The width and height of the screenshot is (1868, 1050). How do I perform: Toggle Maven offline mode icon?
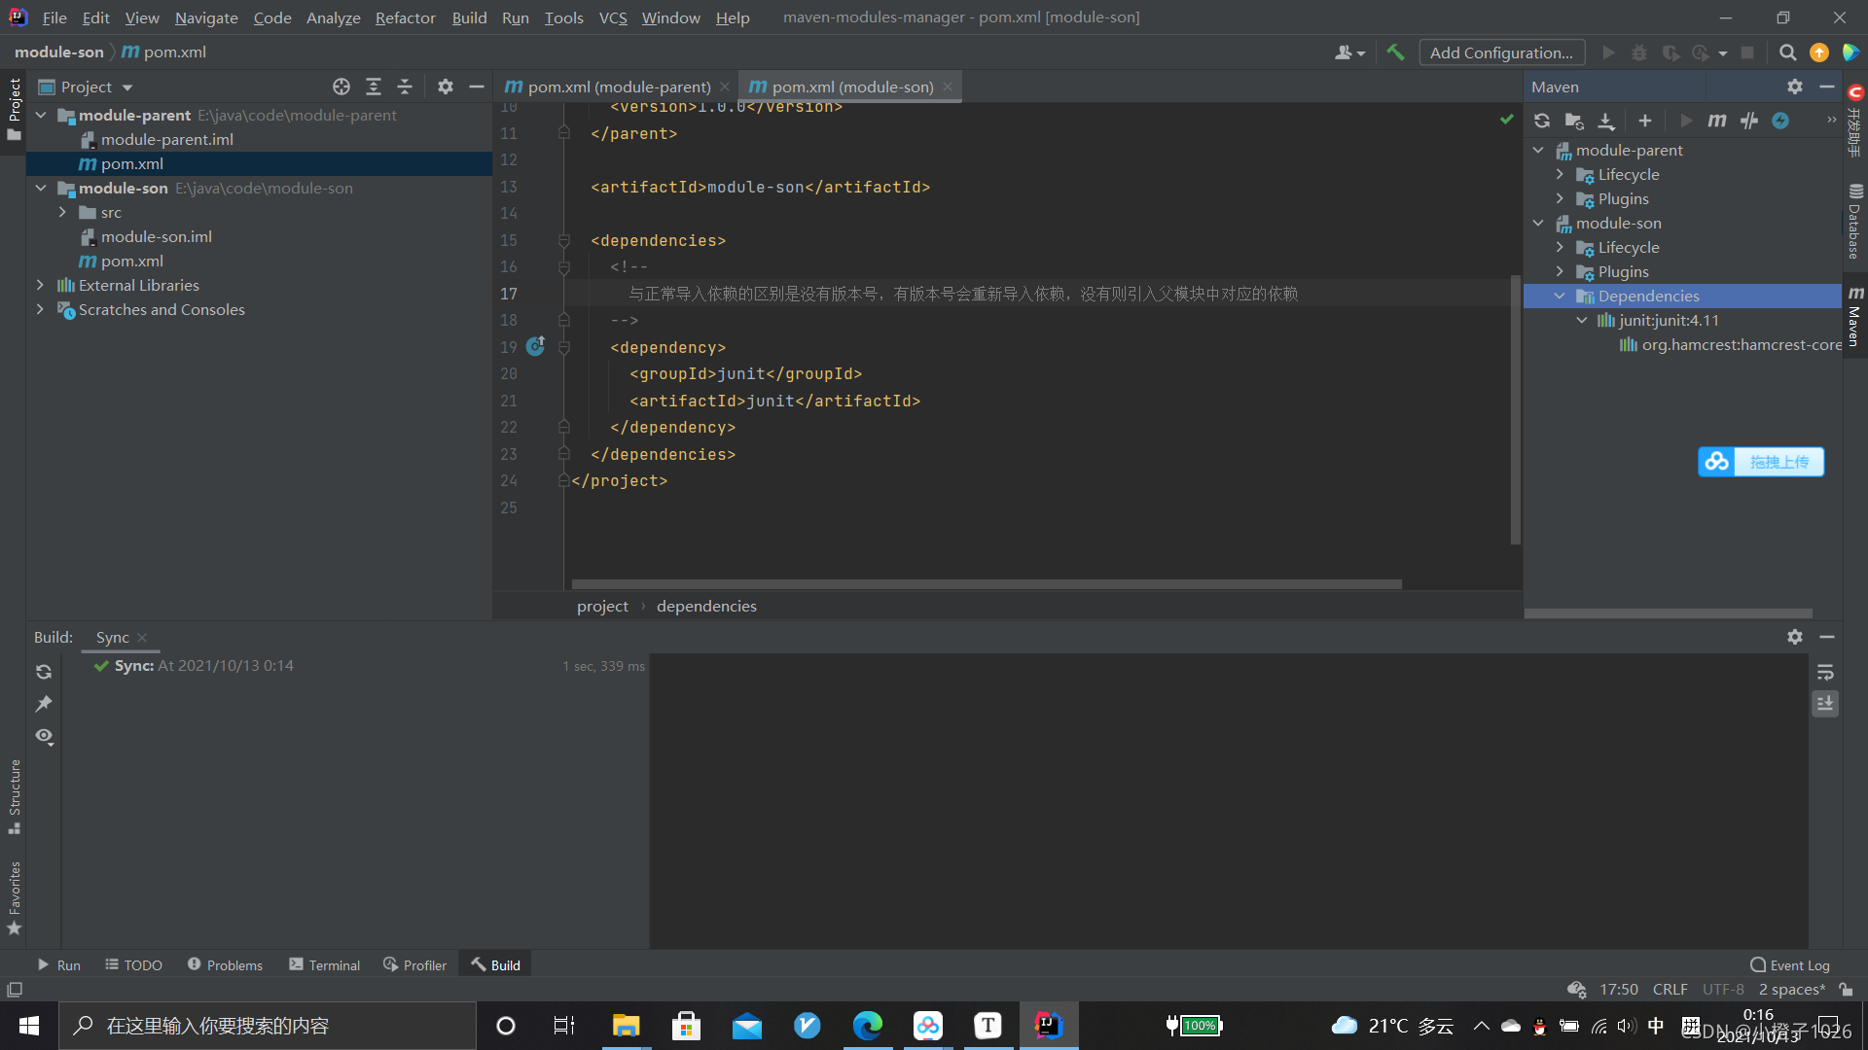1780,121
